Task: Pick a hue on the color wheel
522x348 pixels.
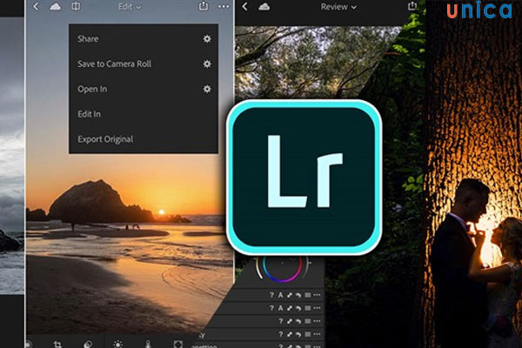Action: pos(282,268)
